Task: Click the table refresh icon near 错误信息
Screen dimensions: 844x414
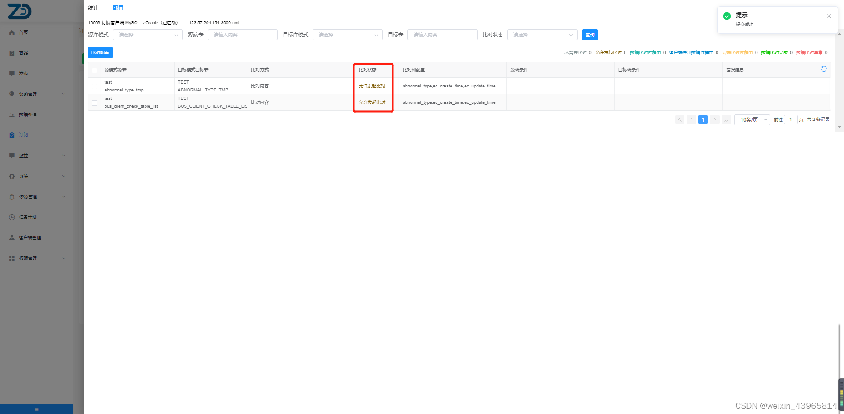Action: (x=824, y=69)
